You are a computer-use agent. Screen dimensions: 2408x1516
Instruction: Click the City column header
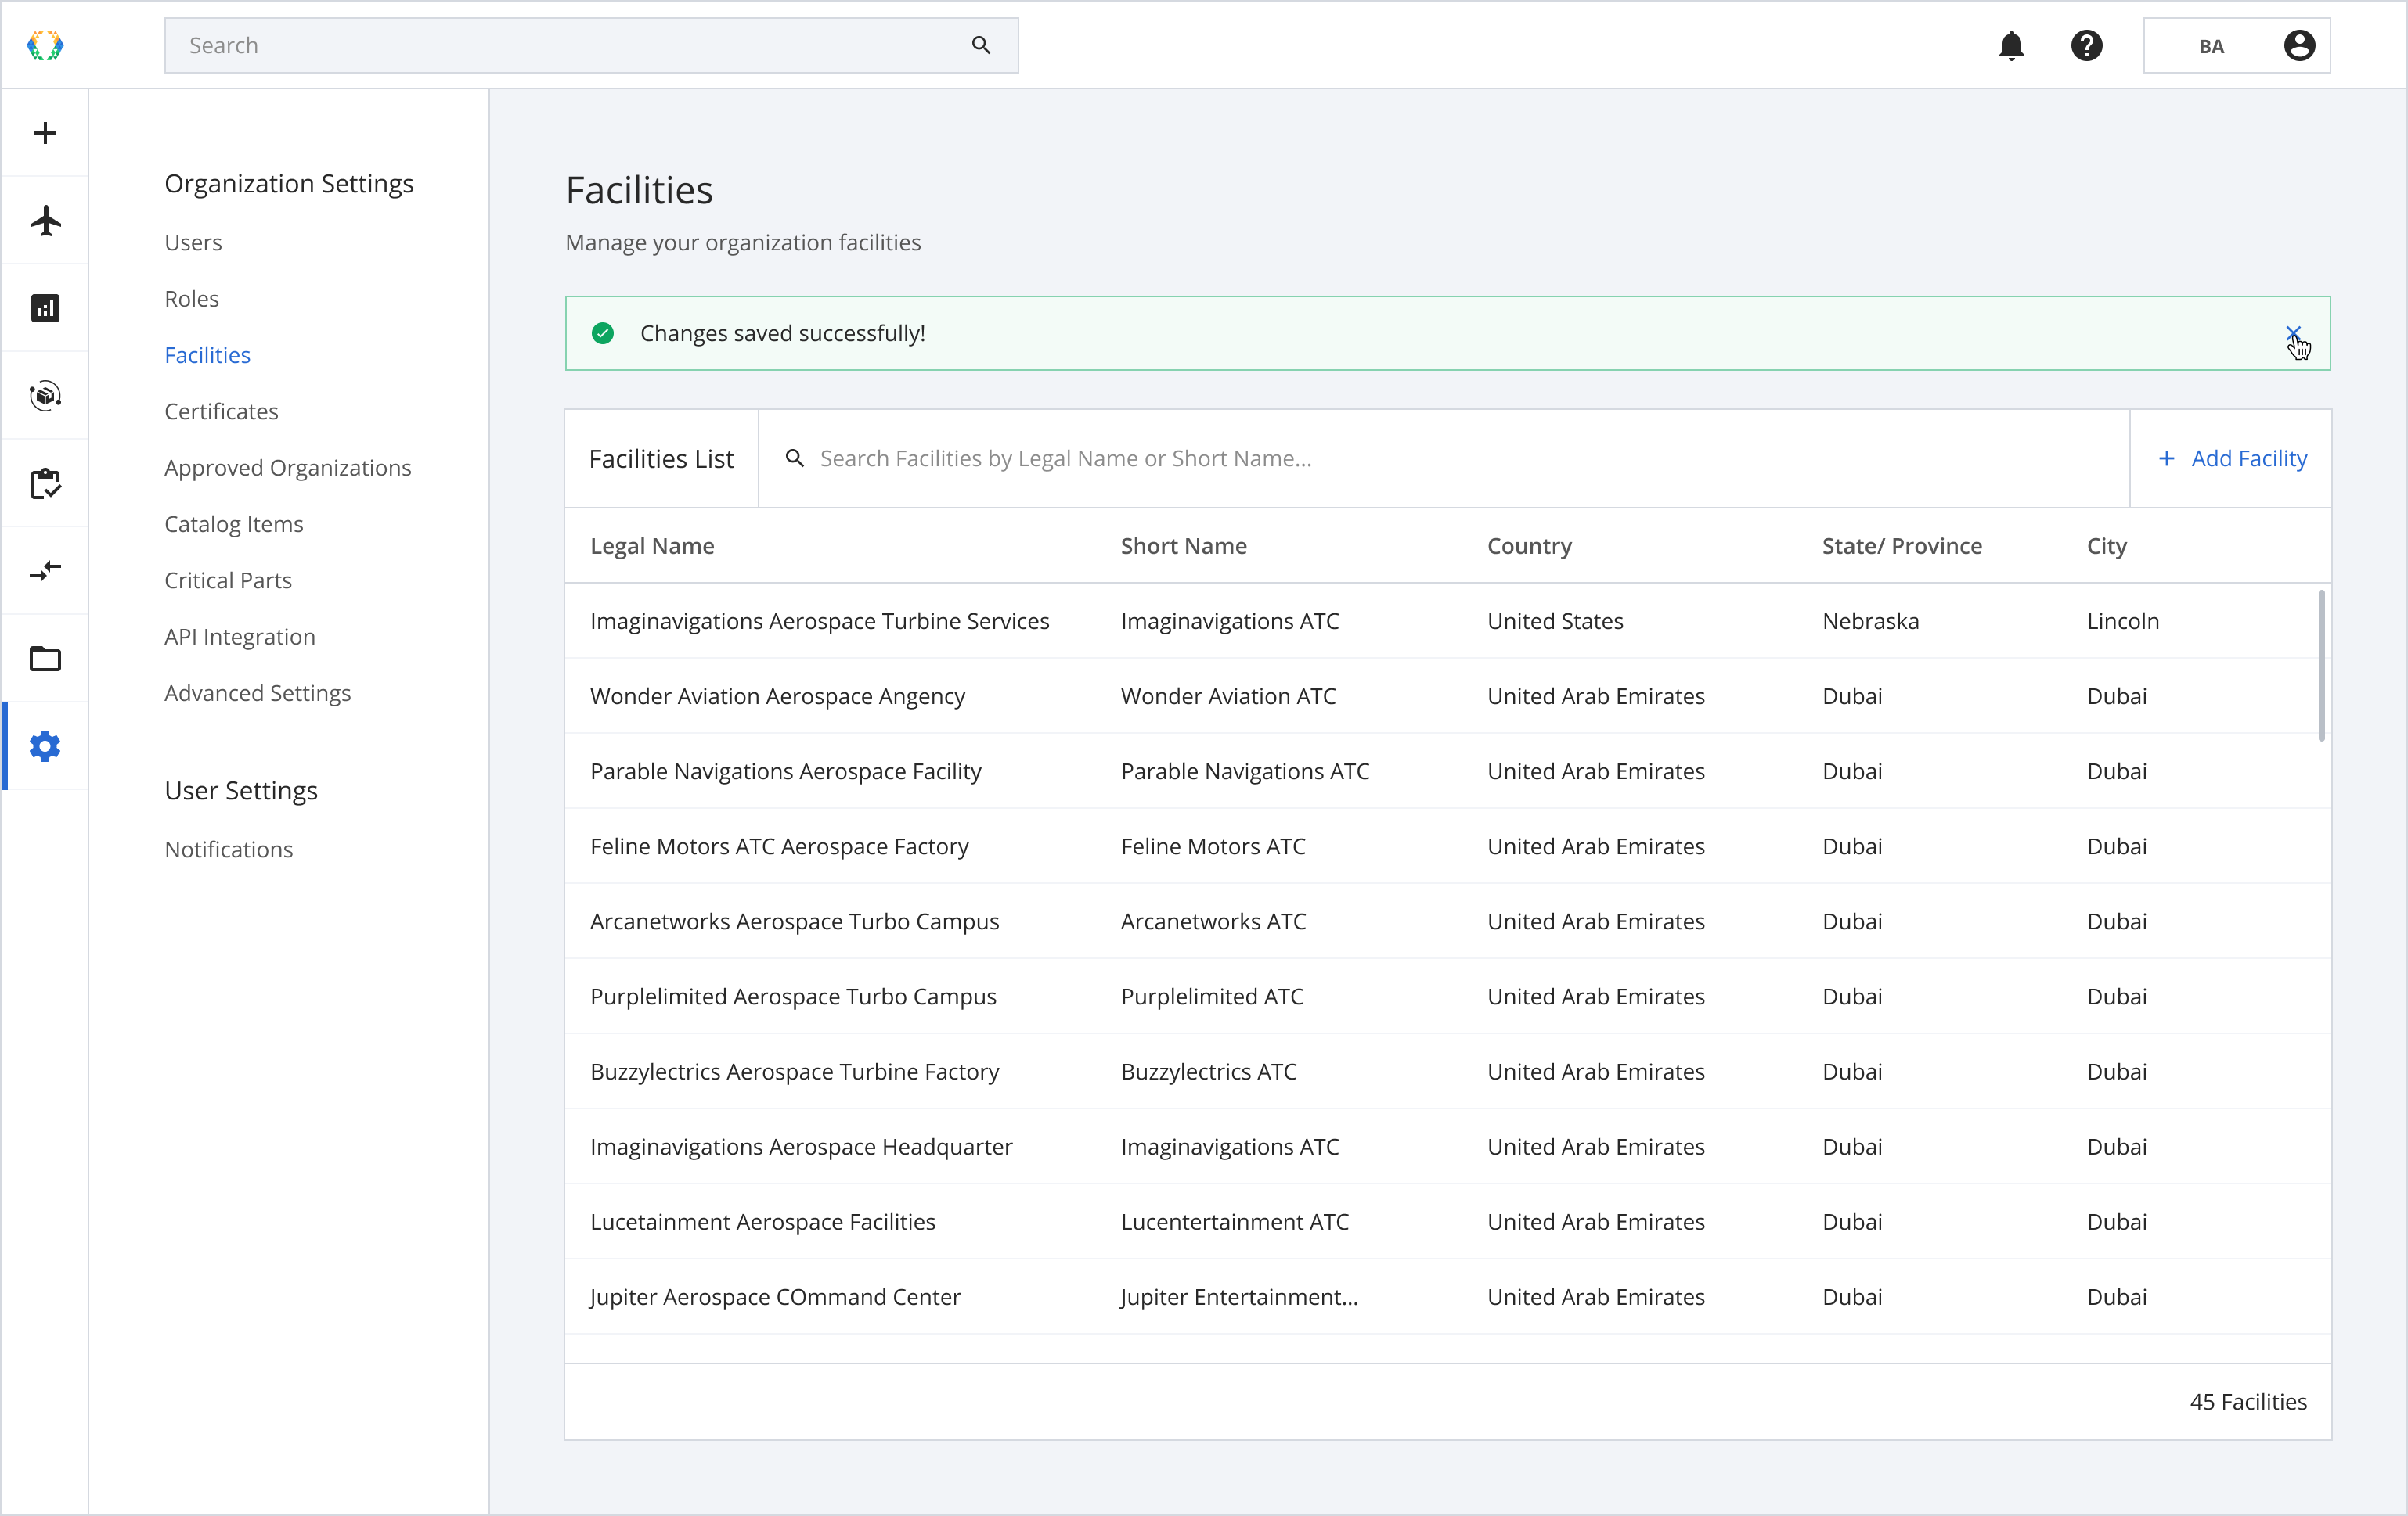(2107, 546)
